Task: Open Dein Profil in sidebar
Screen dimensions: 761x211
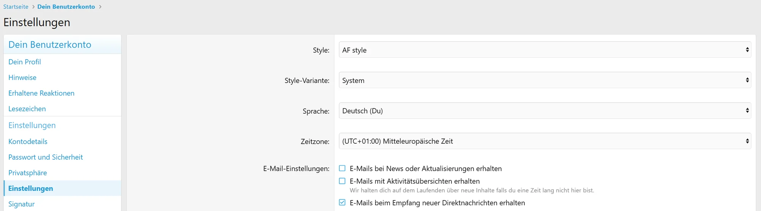Action: pos(62,62)
